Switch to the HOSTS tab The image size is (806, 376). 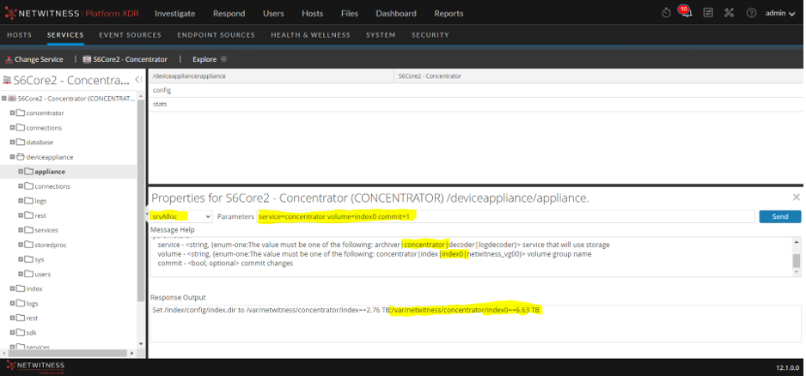[19, 35]
